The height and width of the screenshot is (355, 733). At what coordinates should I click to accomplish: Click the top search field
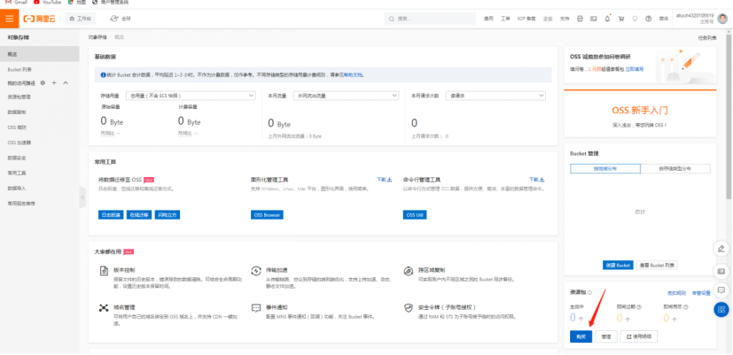[430, 19]
